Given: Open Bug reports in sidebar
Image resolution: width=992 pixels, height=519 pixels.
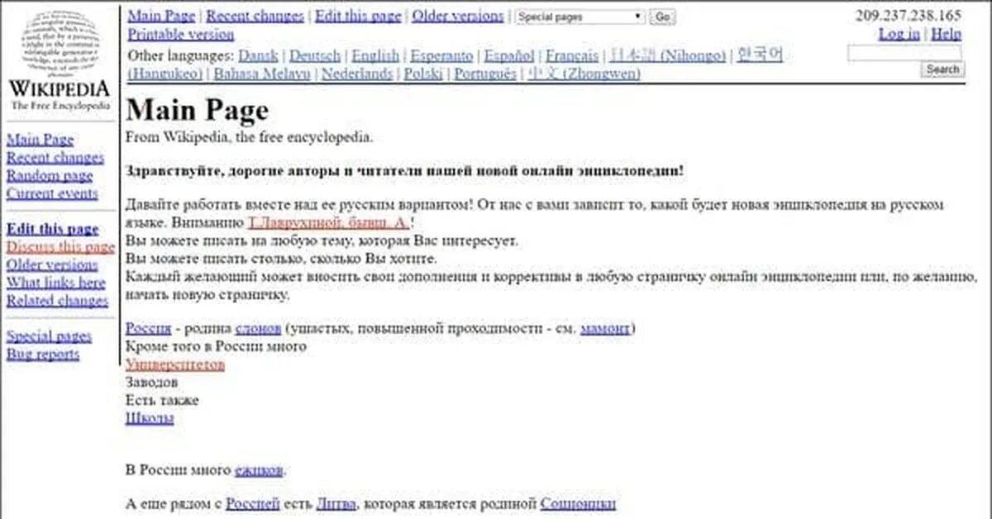Looking at the screenshot, I should [43, 355].
